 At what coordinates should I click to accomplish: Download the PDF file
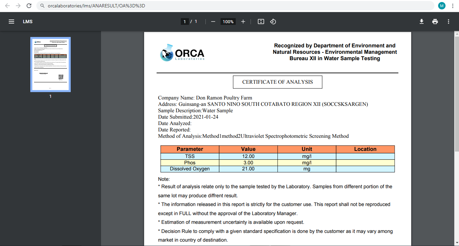pyautogui.click(x=421, y=22)
